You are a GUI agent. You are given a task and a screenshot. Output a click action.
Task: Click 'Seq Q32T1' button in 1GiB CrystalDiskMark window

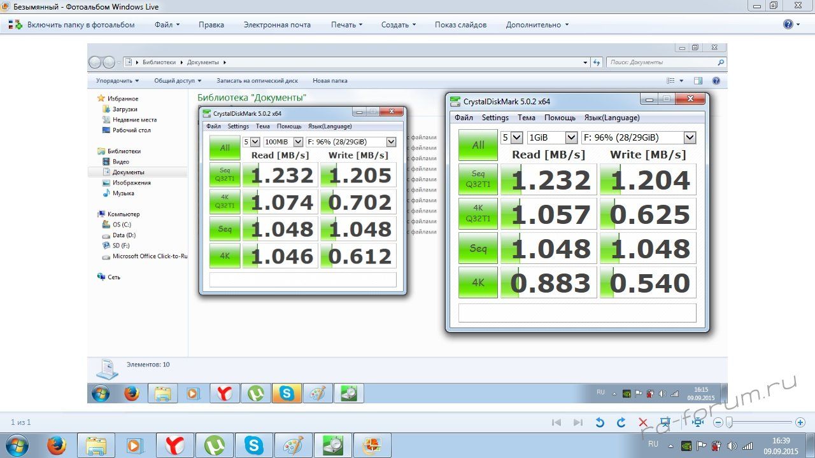coord(478,179)
